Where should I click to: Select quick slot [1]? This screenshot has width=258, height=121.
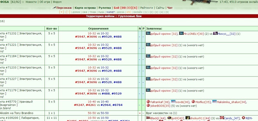146,12
